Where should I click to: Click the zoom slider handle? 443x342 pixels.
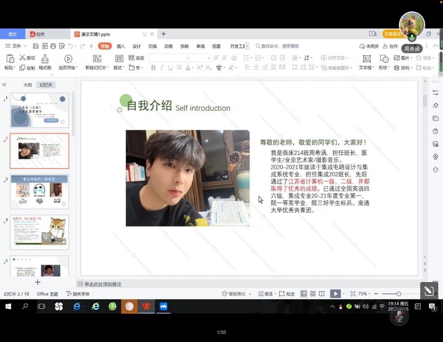(398, 294)
